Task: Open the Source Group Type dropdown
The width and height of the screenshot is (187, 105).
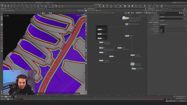Action: [162, 17]
